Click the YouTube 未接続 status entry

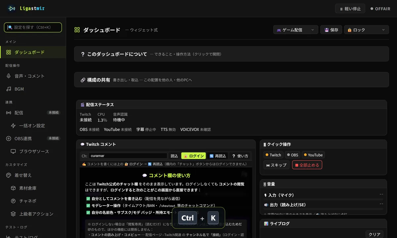118,130
